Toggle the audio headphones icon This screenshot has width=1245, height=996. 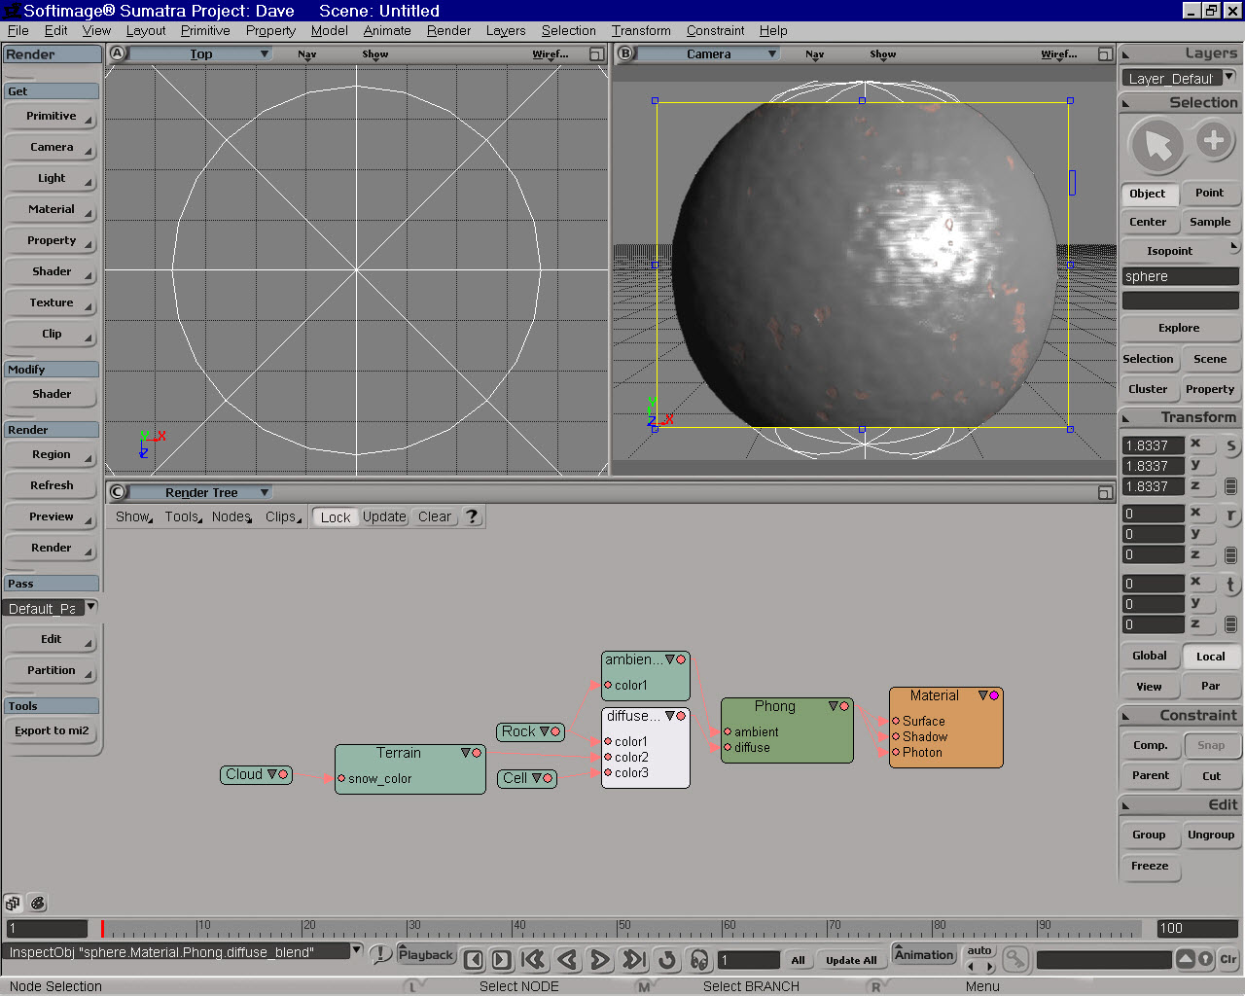698,960
